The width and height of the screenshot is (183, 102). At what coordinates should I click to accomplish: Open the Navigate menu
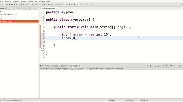click(x=16, y=1)
